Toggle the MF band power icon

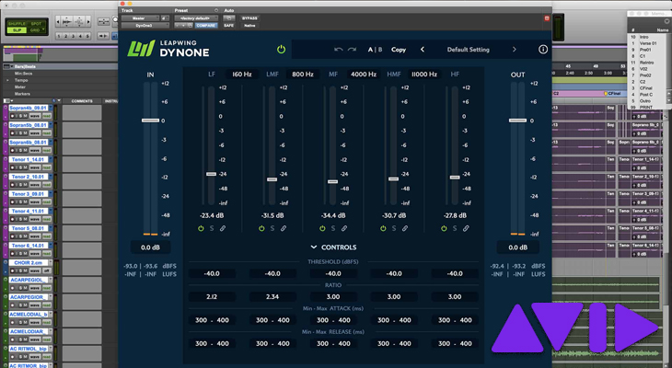tap(322, 228)
